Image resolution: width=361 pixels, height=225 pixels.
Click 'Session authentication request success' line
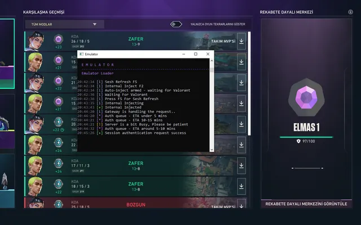(131, 133)
